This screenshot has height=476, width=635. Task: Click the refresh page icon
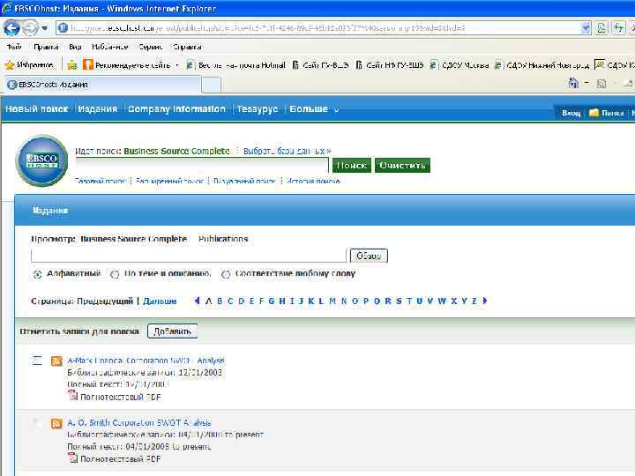pyautogui.click(x=618, y=28)
